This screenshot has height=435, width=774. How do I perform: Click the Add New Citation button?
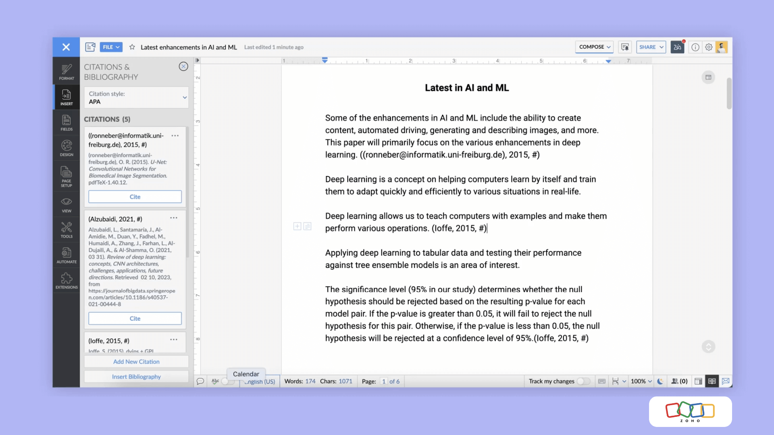(136, 362)
